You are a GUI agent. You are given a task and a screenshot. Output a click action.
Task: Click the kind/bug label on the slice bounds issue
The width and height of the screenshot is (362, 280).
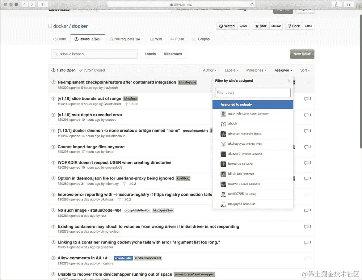(130, 98)
